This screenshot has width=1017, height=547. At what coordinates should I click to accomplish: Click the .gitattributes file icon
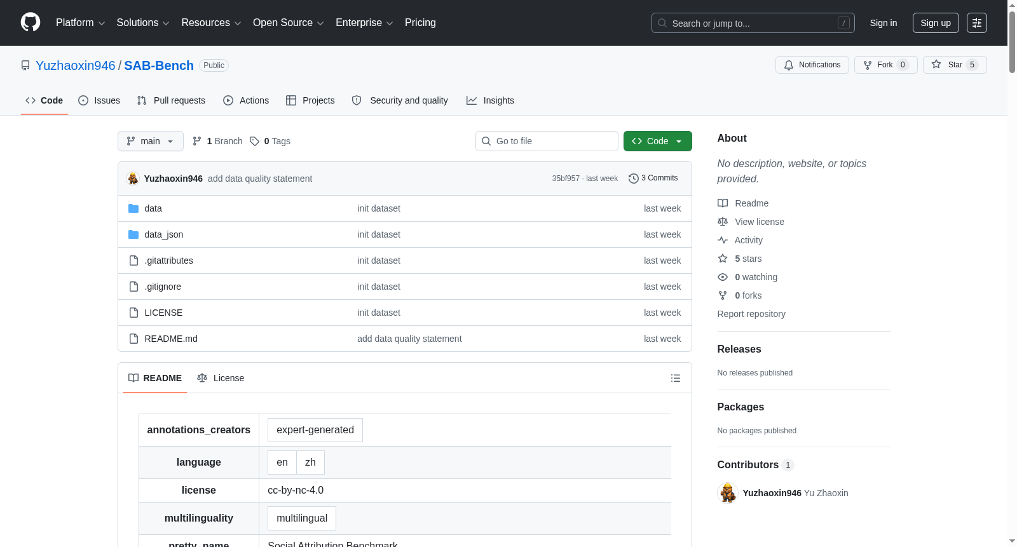(133, 260)
